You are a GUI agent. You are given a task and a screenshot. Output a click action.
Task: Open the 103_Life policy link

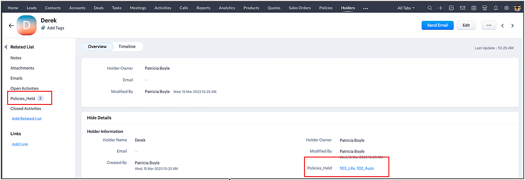(347, 169)
